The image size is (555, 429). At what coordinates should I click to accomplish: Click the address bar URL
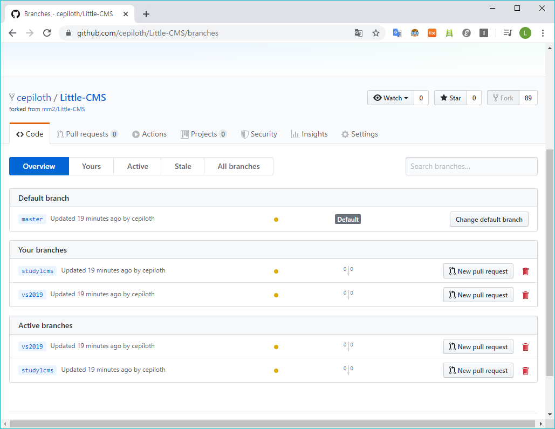148,33
